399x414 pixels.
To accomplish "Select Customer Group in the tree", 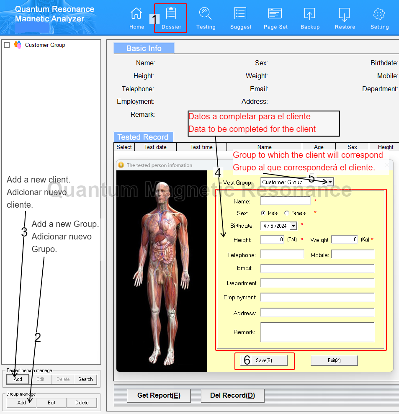I will pos(45,45).
